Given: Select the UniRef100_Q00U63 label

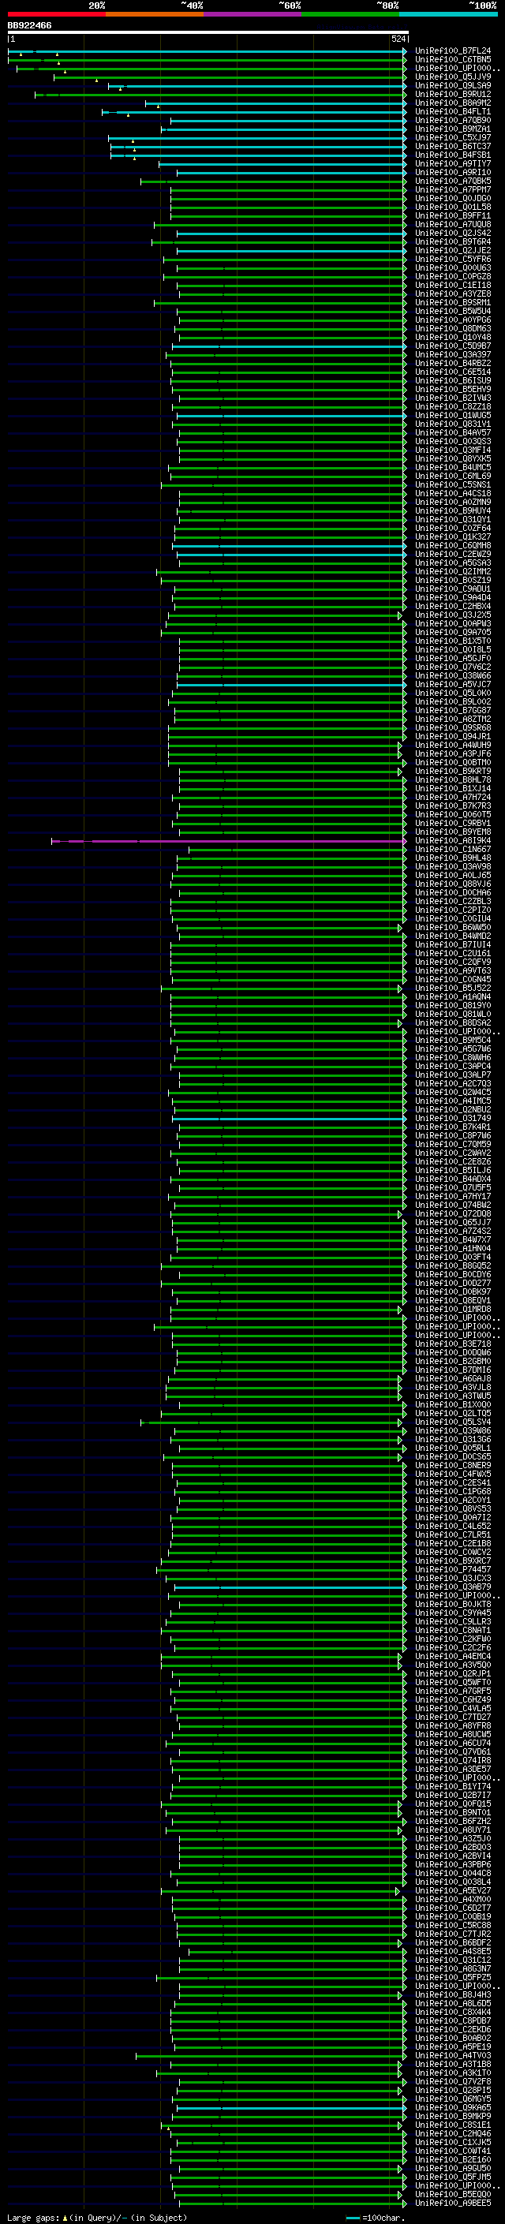Looking at the screenshot, I should [x=452, y=268].
